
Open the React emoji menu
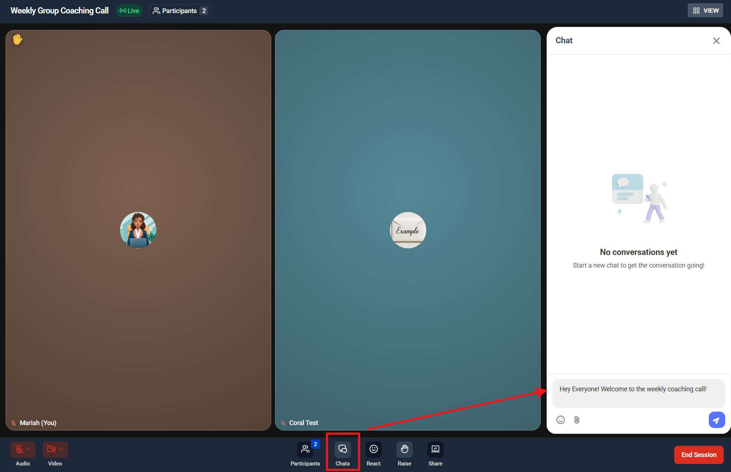(x=374, y=449)
